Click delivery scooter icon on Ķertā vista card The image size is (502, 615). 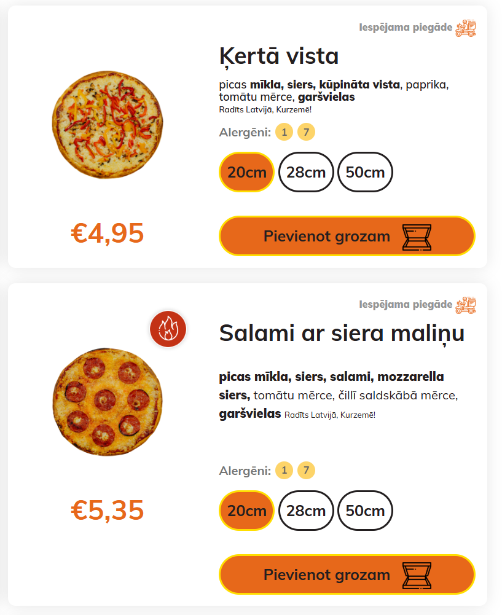click(x=466, y=28)
